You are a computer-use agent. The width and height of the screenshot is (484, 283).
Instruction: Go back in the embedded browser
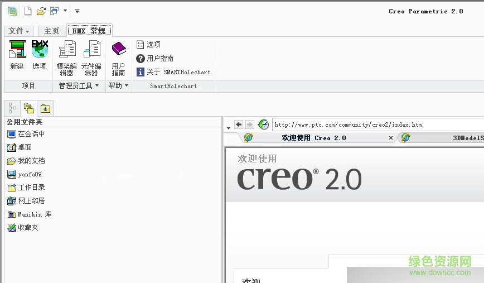pyautogui.click(x=239, y=124)
